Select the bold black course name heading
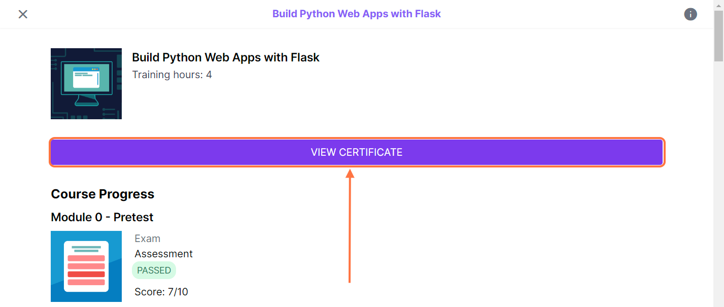 [226, 57]
